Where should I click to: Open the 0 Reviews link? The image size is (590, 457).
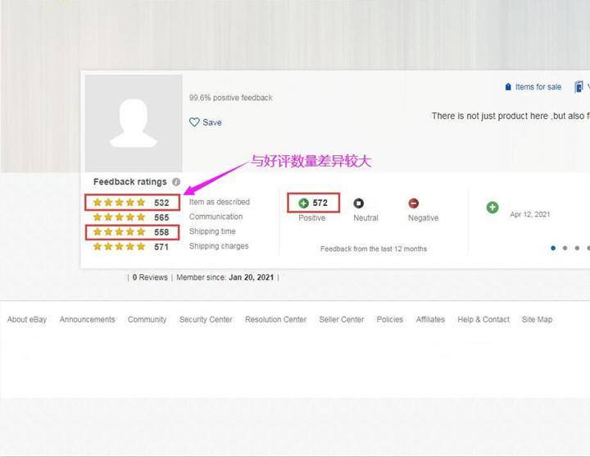tap(150, 277)
